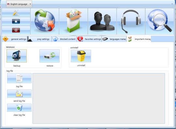Switch to the pray settings tab
The height and width of the screenshot is (129, 176).
pyautogui.click(x=39, y=39)
